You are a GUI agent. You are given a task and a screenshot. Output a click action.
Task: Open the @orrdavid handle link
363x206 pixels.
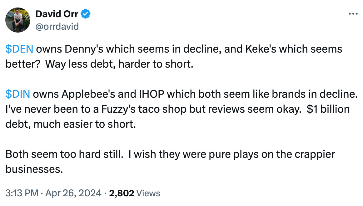pos(57,26)
